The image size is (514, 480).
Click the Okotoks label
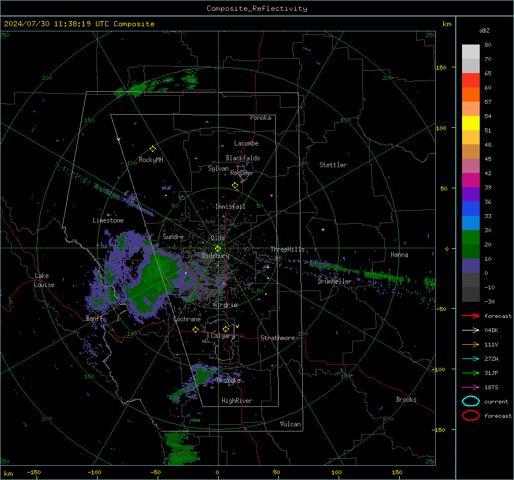point(229,381)
